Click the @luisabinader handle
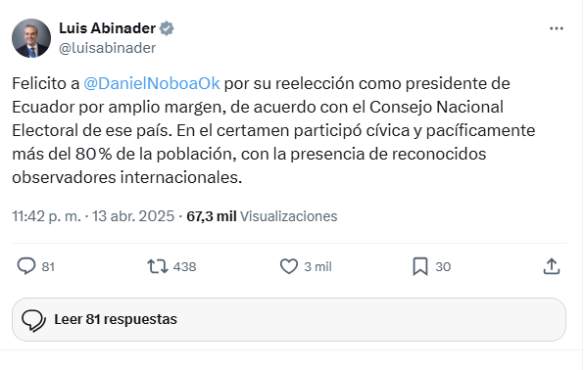This screenshot has height=370, width=585. (108, 48)
